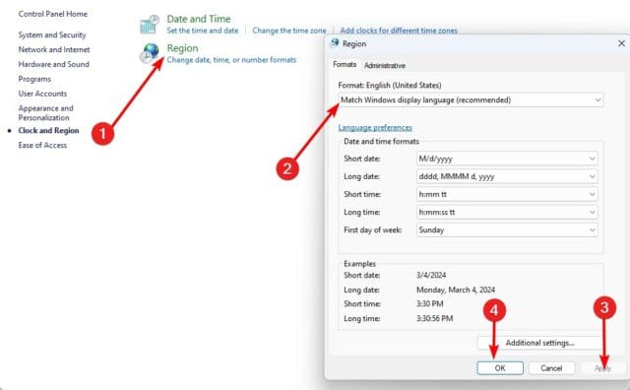Viewport: 630px width, 390px height.
Task: Expand the Short time format dropdown
Action: [x=507, y=194]
